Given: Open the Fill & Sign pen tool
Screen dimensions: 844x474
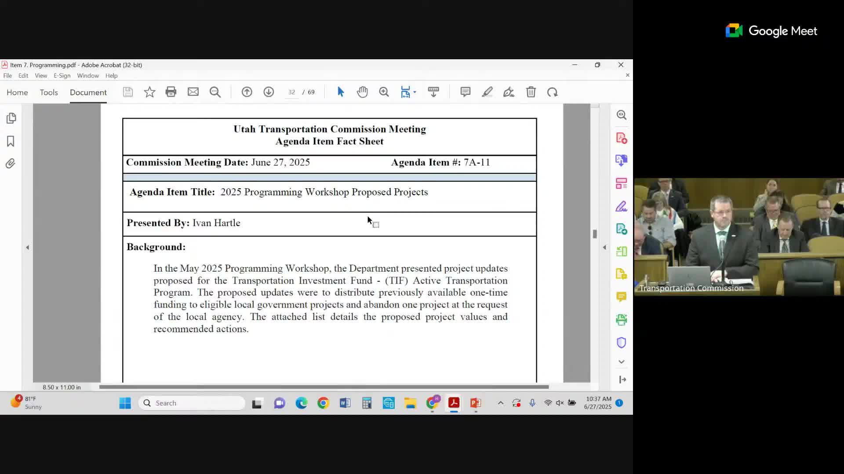Looking at the screenshot, I should point(509,92).
